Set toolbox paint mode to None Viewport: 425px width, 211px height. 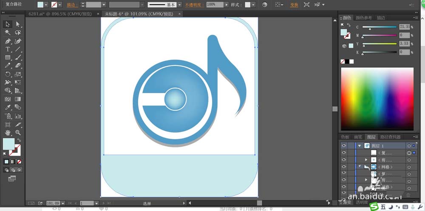point(19,162)
